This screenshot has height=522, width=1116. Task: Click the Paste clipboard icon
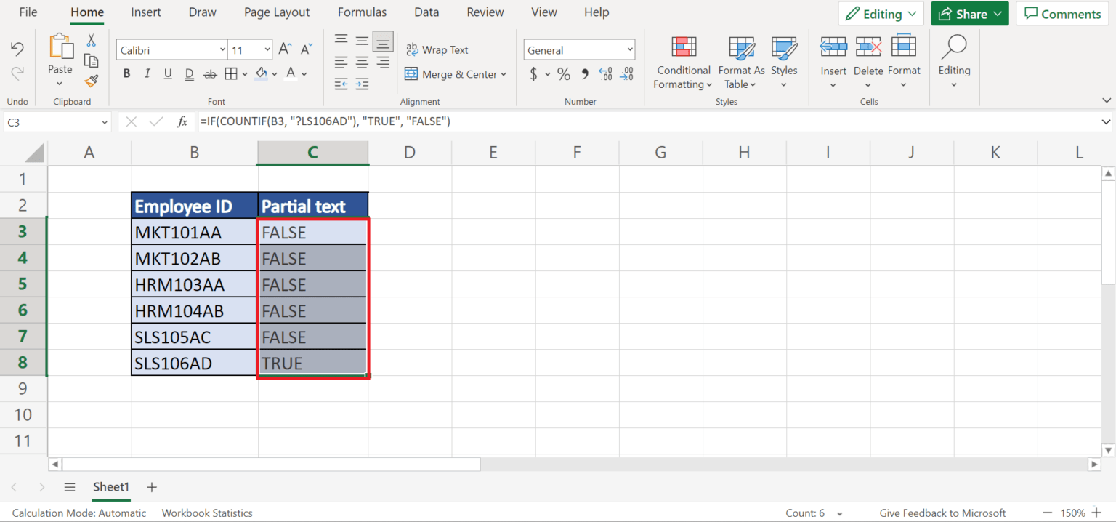click(60, 47)
